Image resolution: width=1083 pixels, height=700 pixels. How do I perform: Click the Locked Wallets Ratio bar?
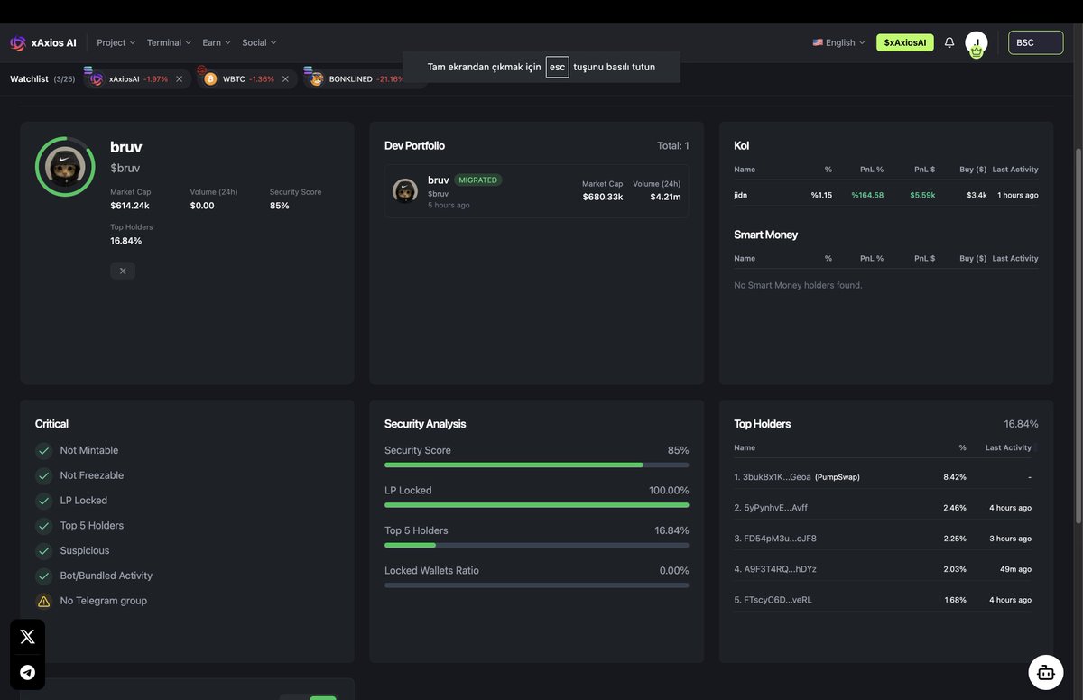[537, 585]
